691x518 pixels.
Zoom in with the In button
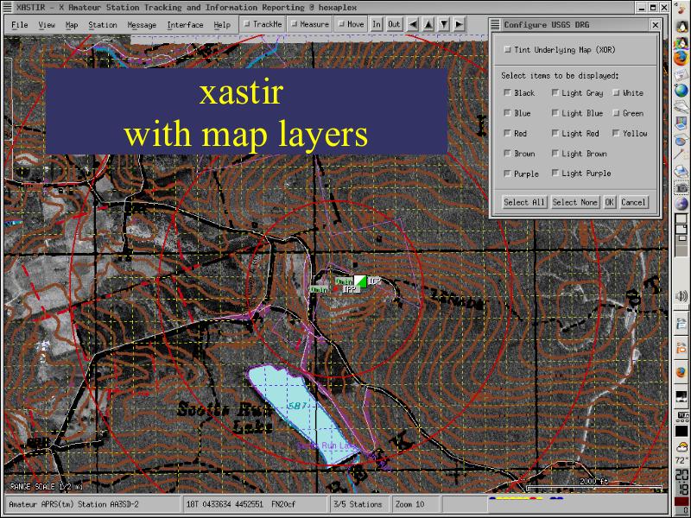(x=377, y=24)
